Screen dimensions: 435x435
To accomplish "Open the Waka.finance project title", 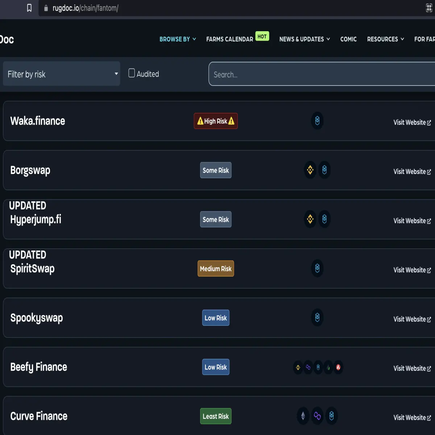I will 38,121.
